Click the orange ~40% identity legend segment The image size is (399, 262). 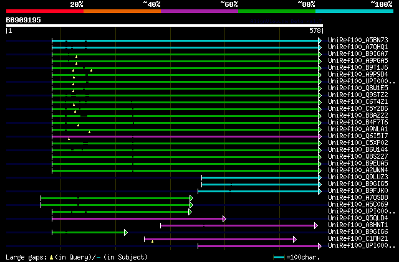click(122, 11)
